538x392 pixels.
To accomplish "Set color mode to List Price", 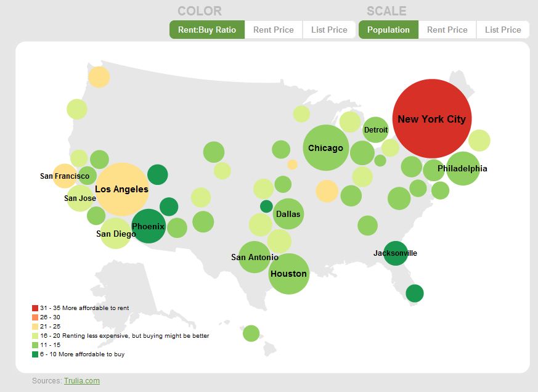I will pos(329,30).
